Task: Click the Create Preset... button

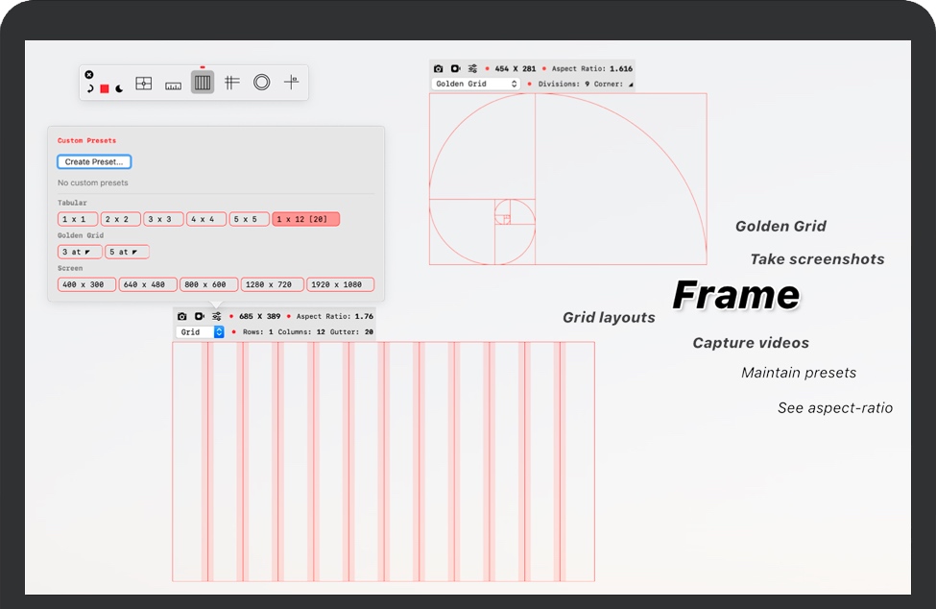Action: pyautogui.click(x=94, y=162)
